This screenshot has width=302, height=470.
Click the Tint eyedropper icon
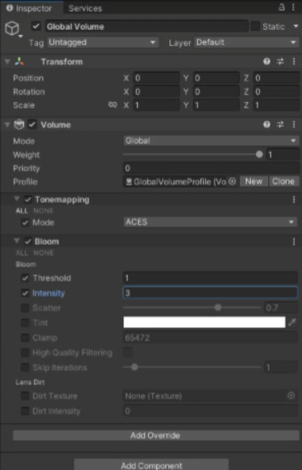click(292, 323)
